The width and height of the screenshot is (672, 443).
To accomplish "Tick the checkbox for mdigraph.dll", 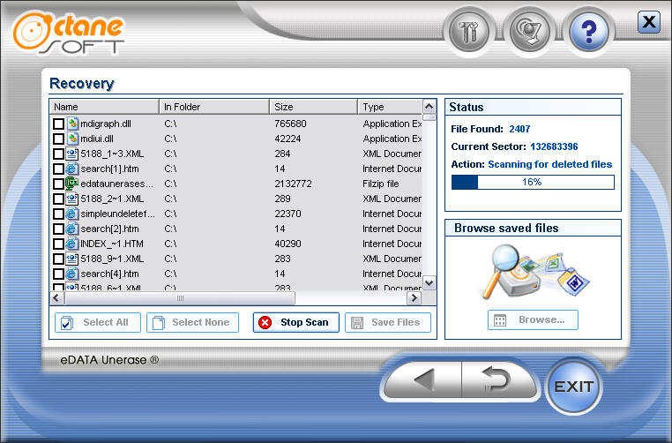I will click(x=58, y=124).
